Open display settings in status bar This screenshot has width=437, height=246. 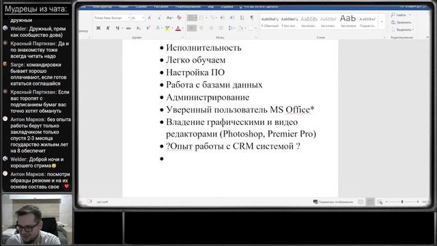pos(333,202)
